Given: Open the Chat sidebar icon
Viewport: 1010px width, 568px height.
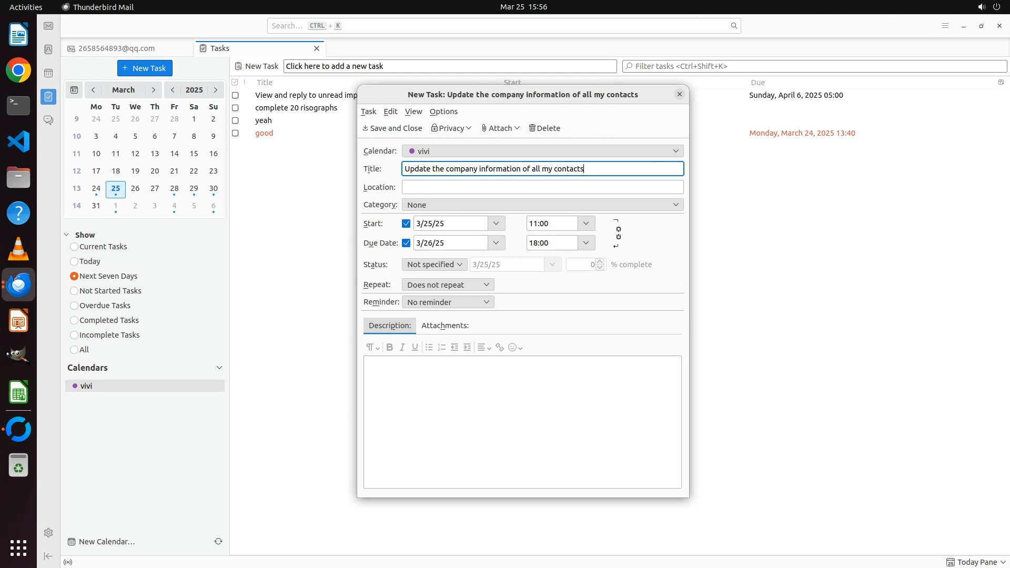Looking at the screenshot, I should (48, 120).
